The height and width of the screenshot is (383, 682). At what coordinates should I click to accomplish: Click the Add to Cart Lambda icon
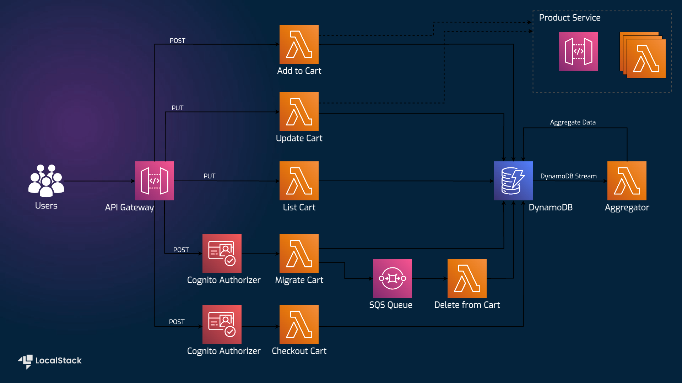pyautogui.click(x=299, y=44)
